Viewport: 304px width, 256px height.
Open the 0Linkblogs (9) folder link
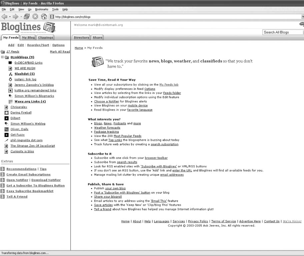22,57
